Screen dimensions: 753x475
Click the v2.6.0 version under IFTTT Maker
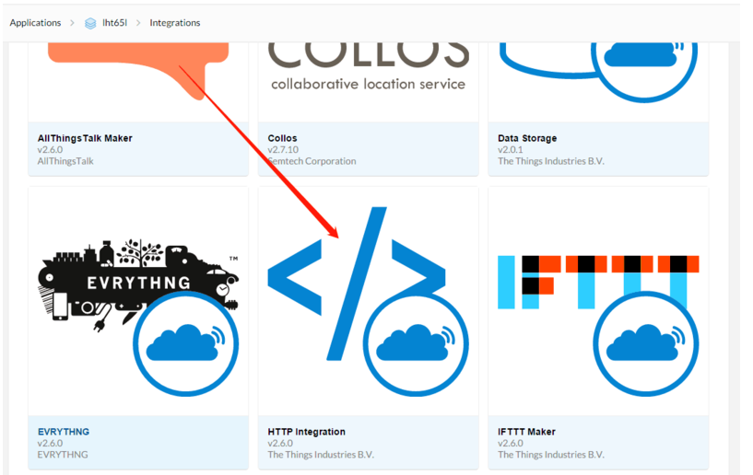click(x=510, y=443)
